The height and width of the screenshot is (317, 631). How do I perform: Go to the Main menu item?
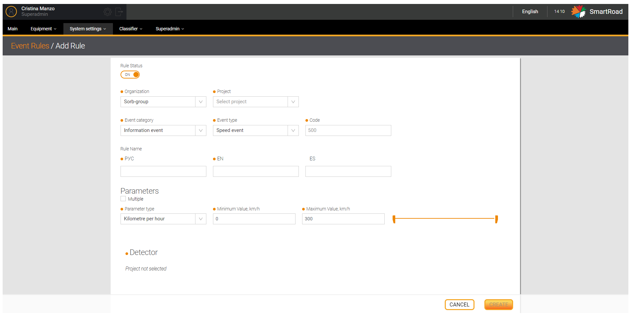(x=13, y=29)
